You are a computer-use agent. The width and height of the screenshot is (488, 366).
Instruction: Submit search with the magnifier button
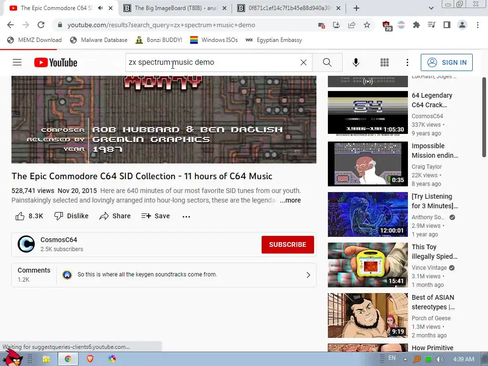click(327, 62)
